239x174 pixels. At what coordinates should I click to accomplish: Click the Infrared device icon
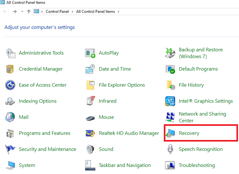tap(90, 101)
